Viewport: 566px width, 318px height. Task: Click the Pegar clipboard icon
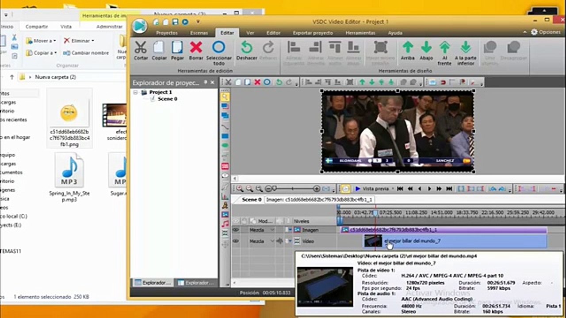click(177, 48)
